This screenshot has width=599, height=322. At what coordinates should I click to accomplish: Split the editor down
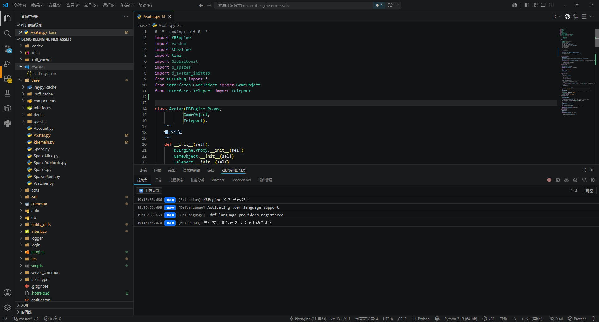[x=584, y=17]
